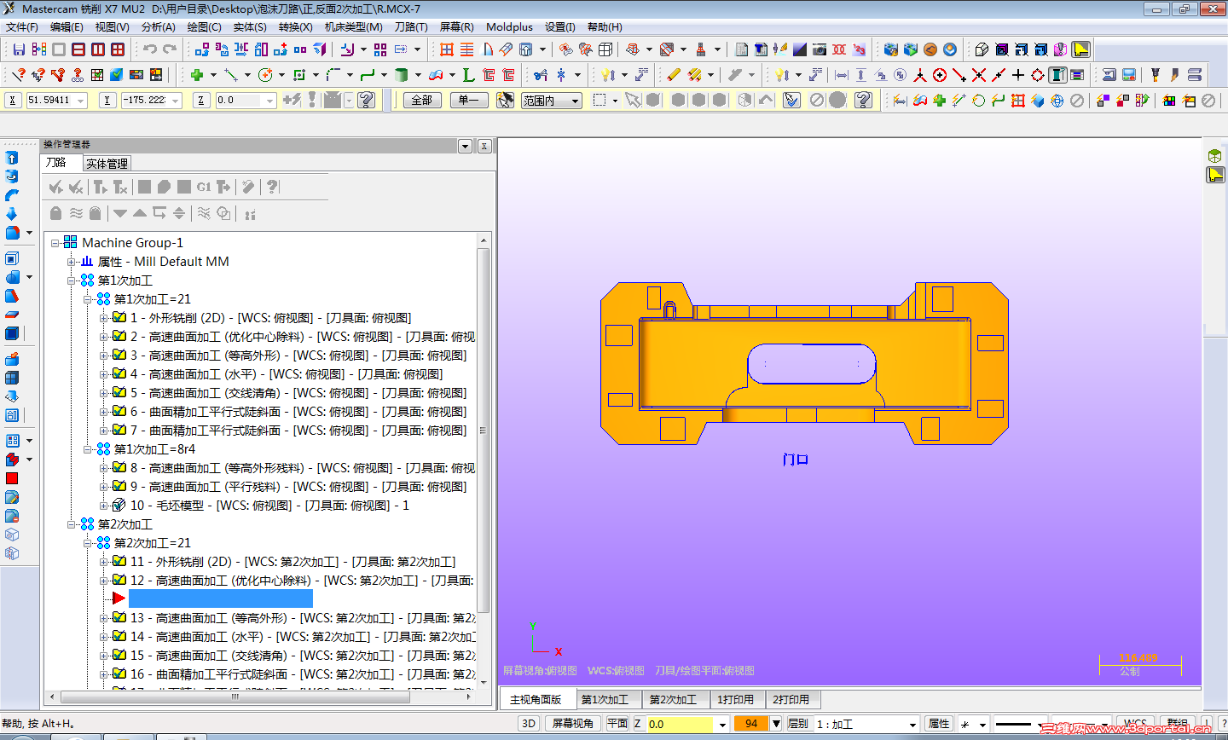Click the Redo arrow icon
The width and height of the screenshot is (1228, 740).
click(x=170, y=49)
